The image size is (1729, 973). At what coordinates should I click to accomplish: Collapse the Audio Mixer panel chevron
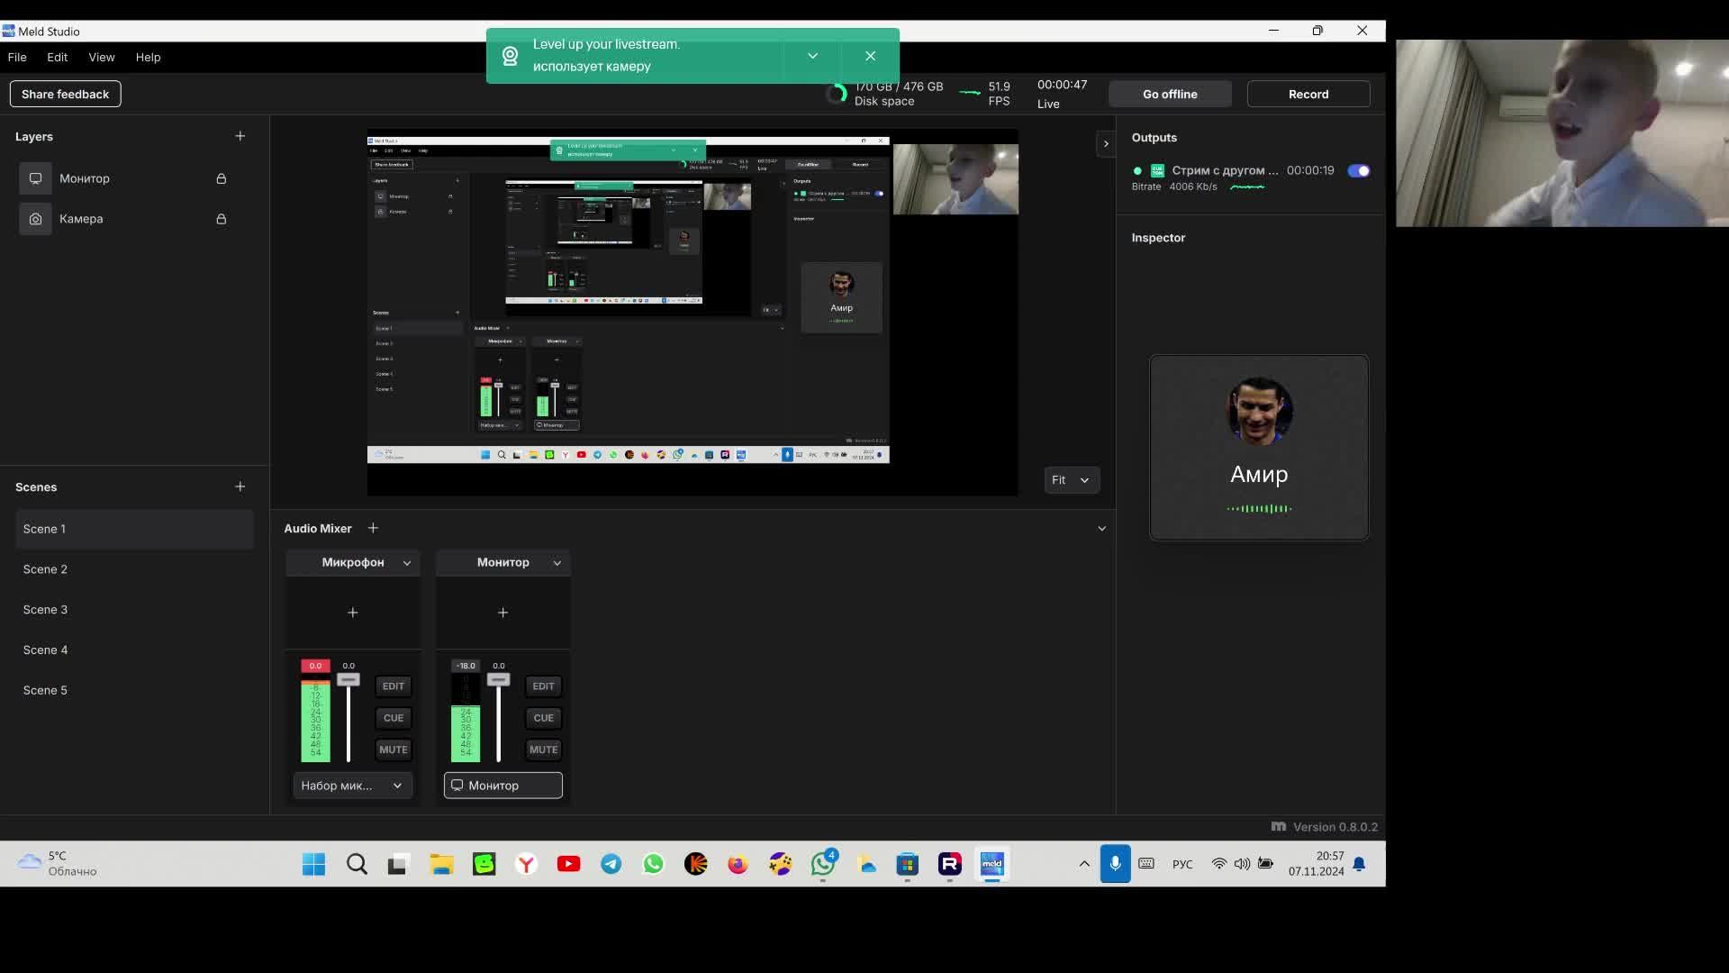click(1101, 529)
